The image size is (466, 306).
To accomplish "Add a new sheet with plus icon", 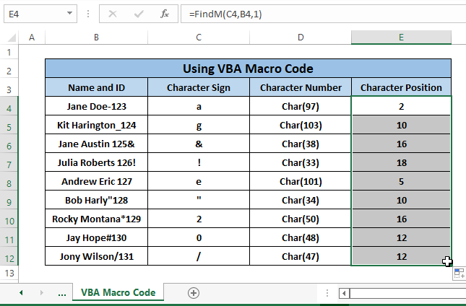I will point(193,292).
